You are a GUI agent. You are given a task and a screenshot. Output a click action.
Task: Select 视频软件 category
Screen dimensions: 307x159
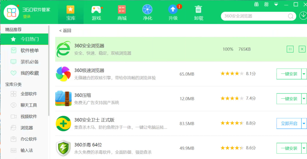click(24, 117)
